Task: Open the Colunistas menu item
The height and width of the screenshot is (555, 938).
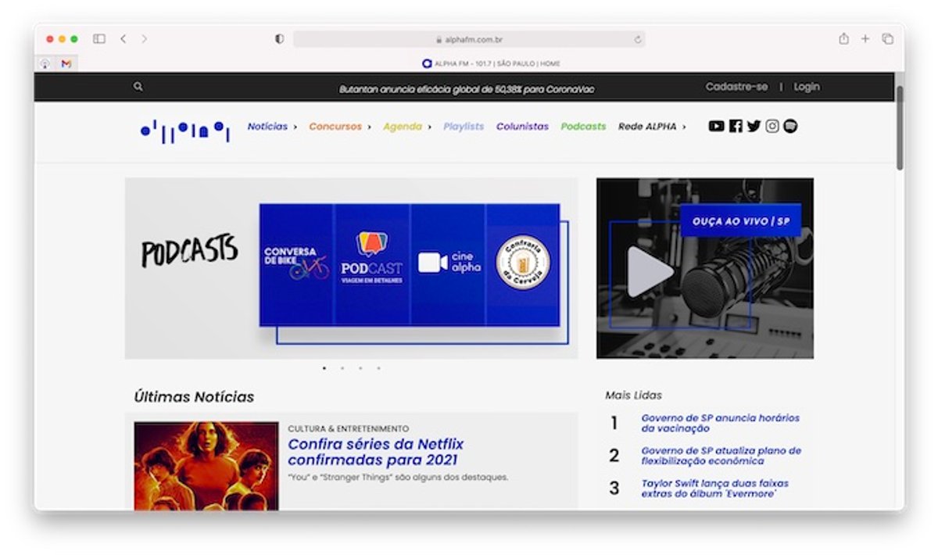Action: point(522,126)
